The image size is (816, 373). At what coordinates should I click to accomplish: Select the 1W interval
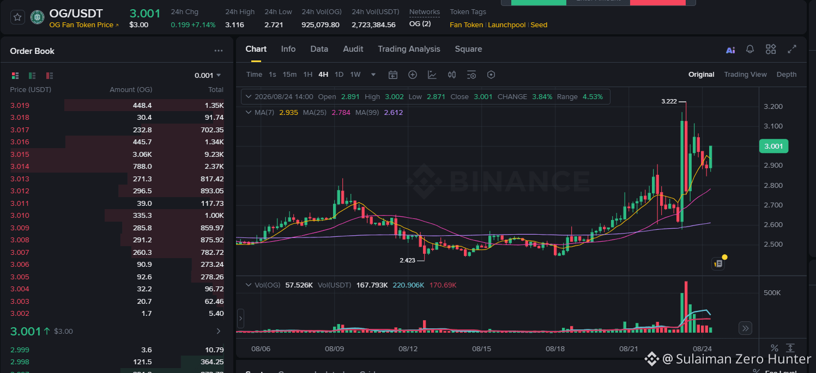(355, 75)
